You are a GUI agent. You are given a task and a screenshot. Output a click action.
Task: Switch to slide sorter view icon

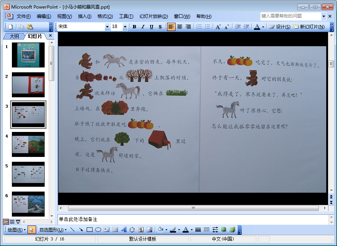point(12,222)
